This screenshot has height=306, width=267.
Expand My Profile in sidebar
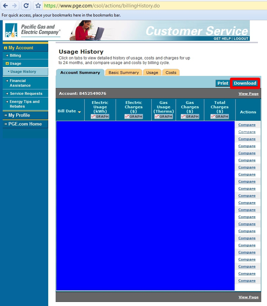tap(19, 115)
